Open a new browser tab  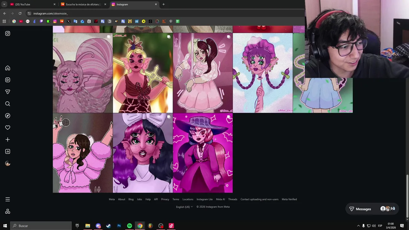pyautogui.click(x=164, y=4)
